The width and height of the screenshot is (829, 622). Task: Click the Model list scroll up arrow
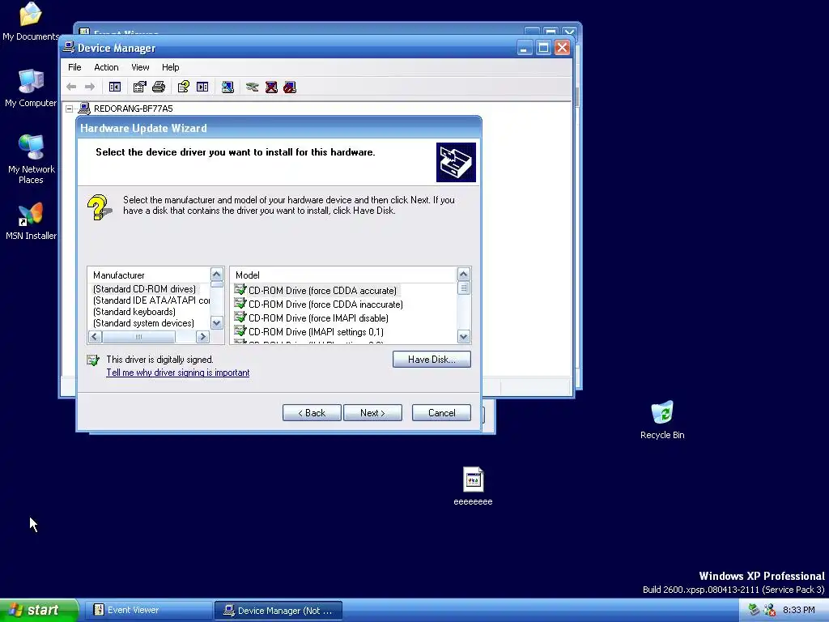click(x=464, y=275)
